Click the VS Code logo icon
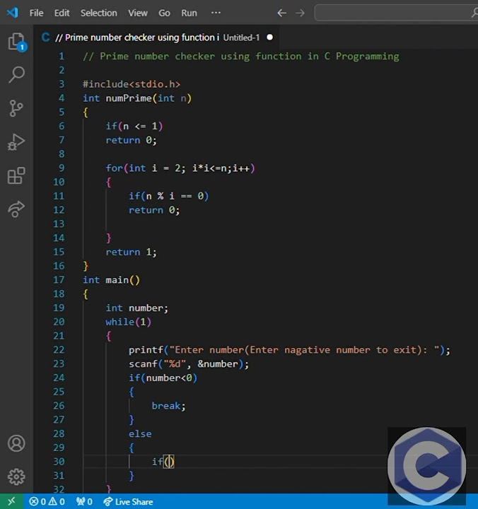This screenshot has height=509, width=478. click(12, 13)
